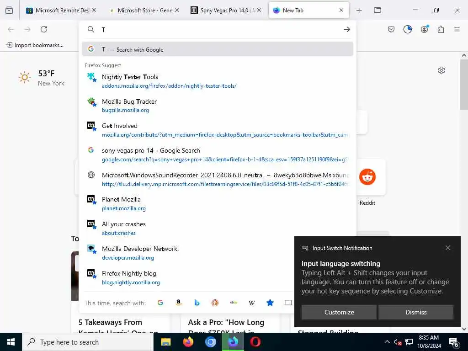Open 'sony vegas pro 14 - Google Search' suggestion
468x351 pixels.
(217, 154)
